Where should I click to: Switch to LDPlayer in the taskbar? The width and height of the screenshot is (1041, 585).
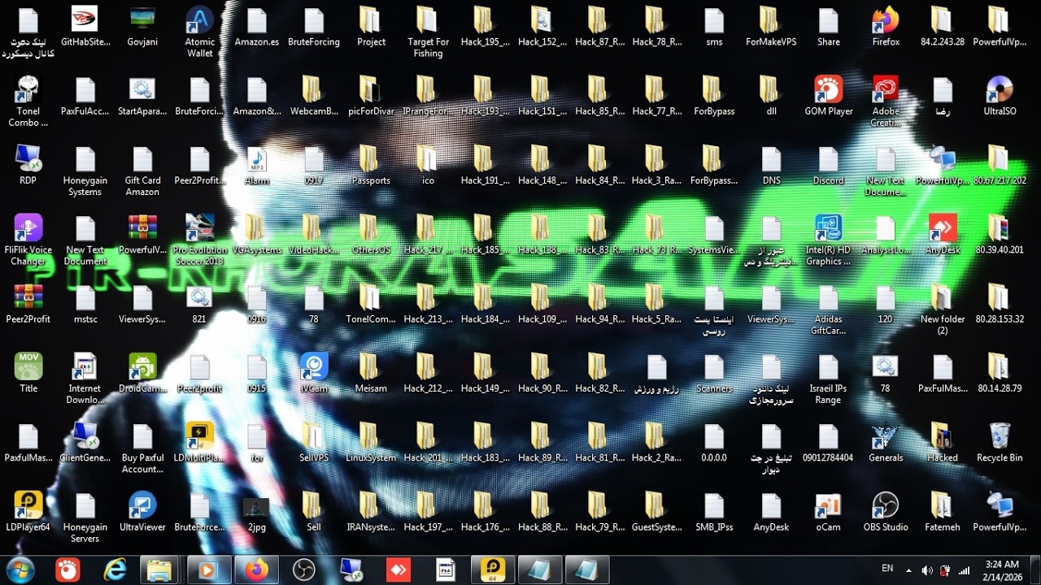(x=493, y=570)
